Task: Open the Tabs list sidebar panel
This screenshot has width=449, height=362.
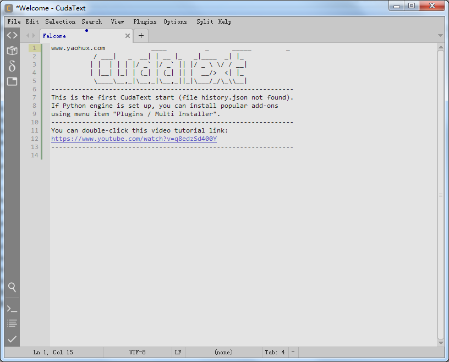Action: [12, 81]
